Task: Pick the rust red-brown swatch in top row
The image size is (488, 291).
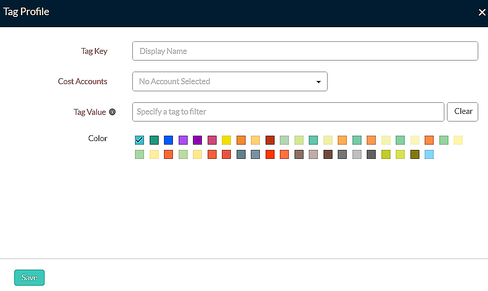Action: 270,140
